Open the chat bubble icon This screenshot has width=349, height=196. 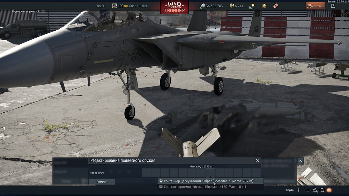click(322, 190)
